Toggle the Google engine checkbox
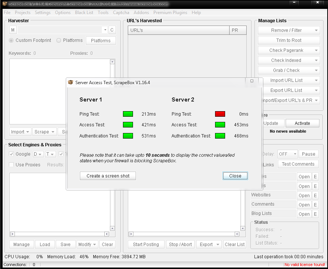 pyautogui.click(x=12, y=154)
